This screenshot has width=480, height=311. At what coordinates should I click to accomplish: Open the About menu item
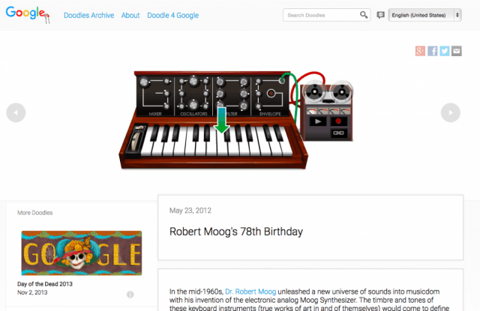(130, 15)
